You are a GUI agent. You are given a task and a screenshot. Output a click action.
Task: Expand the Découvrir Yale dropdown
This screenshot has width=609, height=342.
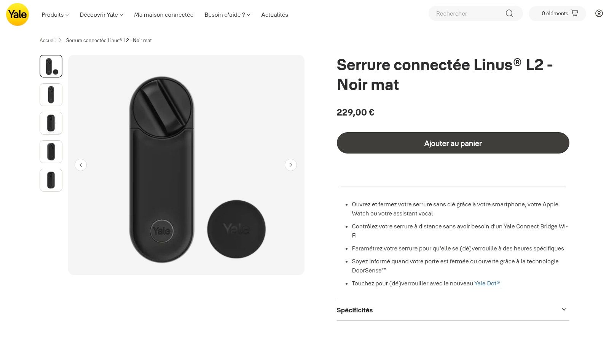click(101, 15)
